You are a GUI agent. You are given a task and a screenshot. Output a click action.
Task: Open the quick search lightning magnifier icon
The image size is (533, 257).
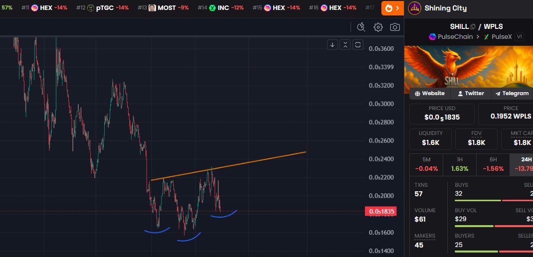tap(361, 27)
